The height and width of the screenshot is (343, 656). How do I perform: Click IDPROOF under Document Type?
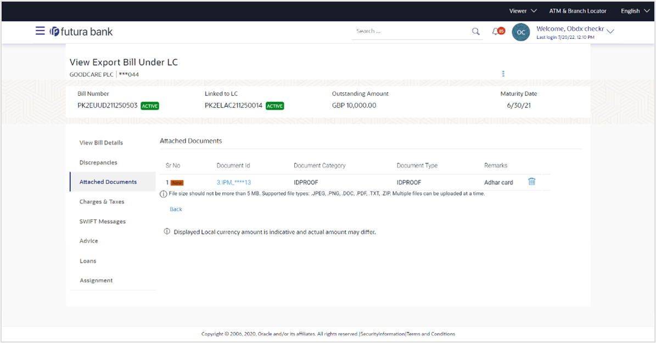409,182
